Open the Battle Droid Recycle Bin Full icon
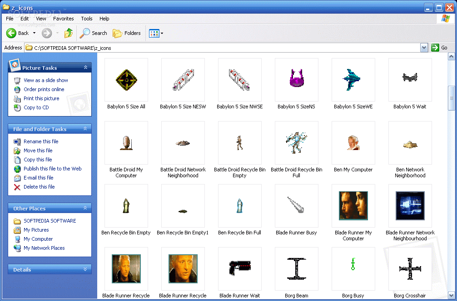 point(296,143)
